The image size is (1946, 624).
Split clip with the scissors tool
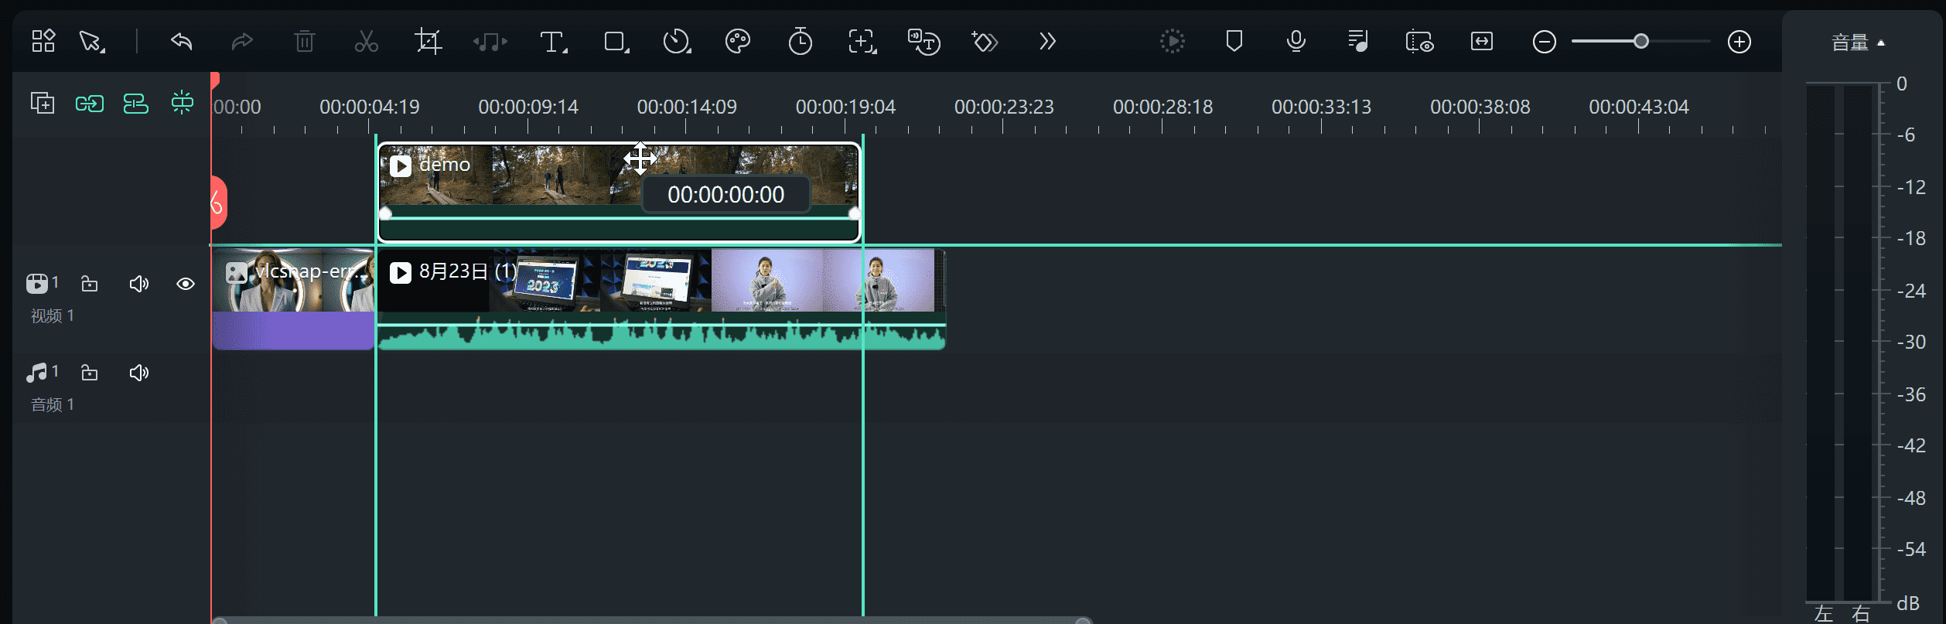pyautogui.click(x=367, y=41)
